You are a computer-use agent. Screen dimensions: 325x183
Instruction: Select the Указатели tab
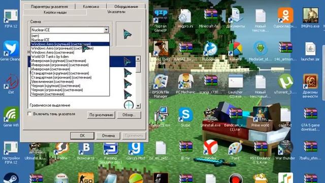click(x=116, y=12)
